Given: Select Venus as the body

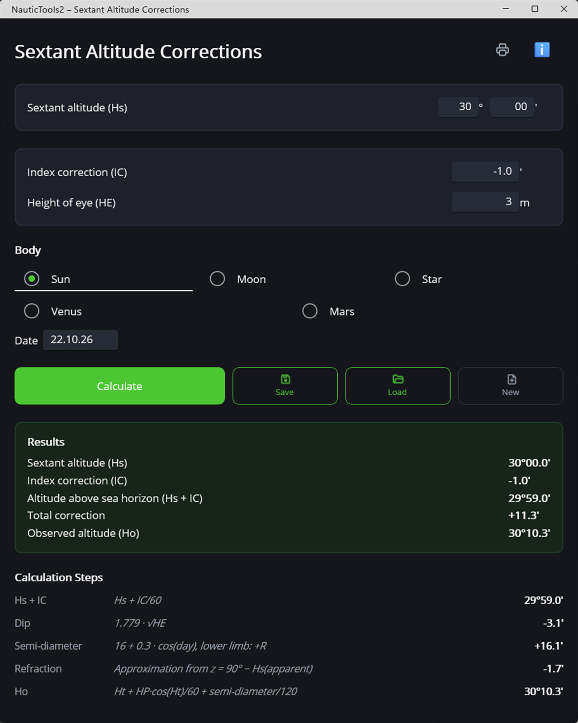Looking at the screenshot, I should [32, 311].
